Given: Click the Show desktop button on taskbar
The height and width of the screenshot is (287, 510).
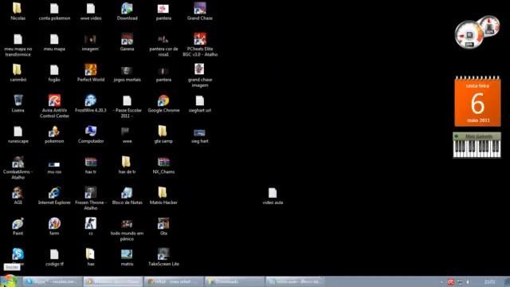Looking at the screenshot, I should [x=508, y=281].
